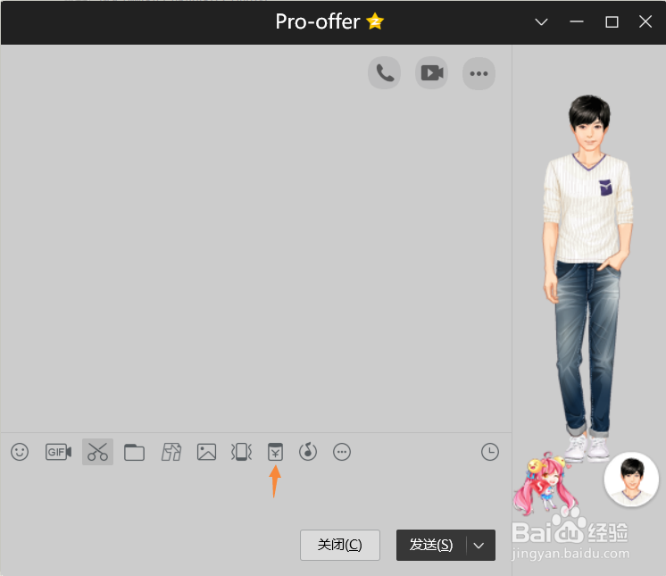
Task: Click into the message input area
Action: pyautogui.click(x=254, y=495)
